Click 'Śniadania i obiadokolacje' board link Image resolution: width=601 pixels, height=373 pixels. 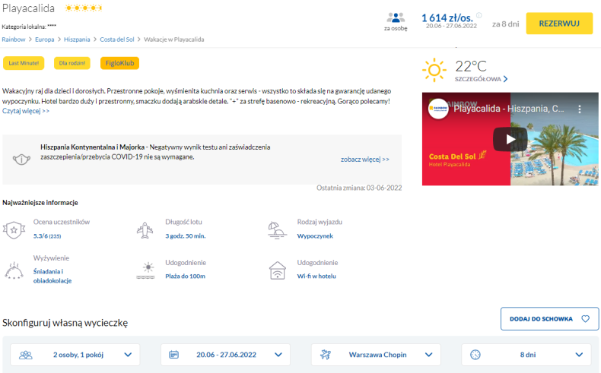click(52, 276)
